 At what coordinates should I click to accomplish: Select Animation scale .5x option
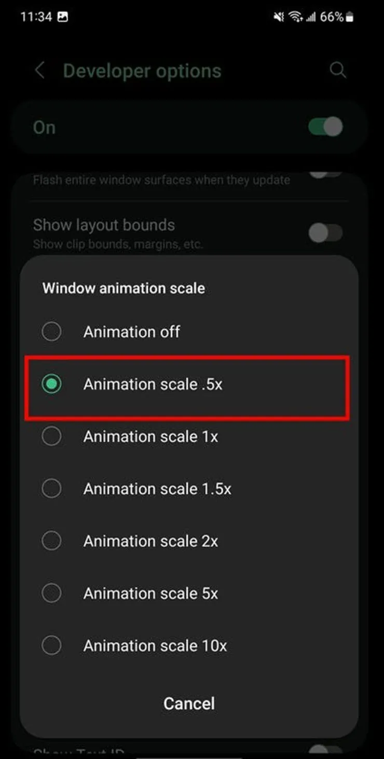pos(52,384)
